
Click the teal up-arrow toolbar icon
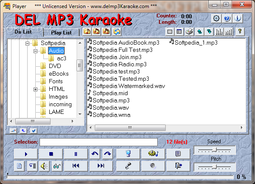pyautogui.click(x=200, y=32)
